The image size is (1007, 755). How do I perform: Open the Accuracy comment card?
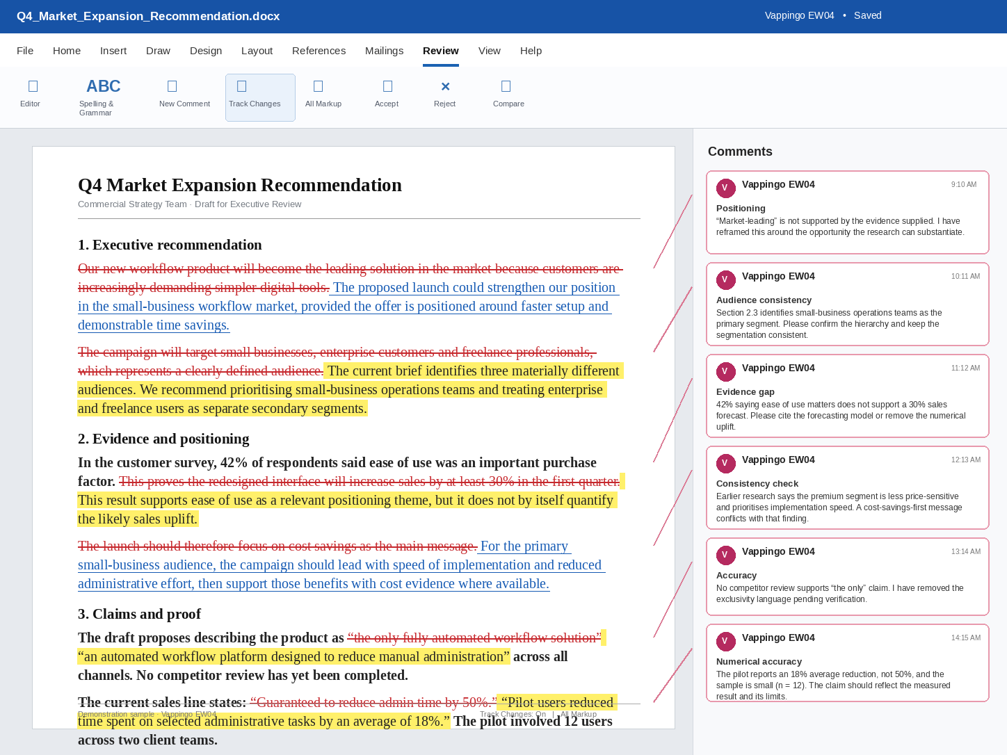[x=848, y=577]
